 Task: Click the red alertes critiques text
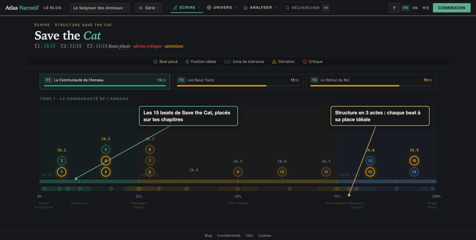click(x=148, y=46)
